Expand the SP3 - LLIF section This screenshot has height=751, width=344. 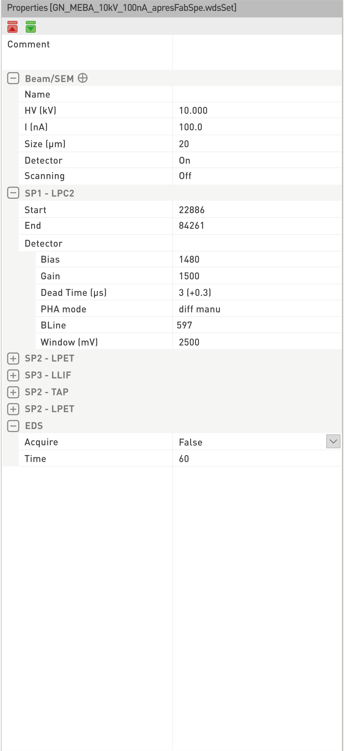pos(13,375)
